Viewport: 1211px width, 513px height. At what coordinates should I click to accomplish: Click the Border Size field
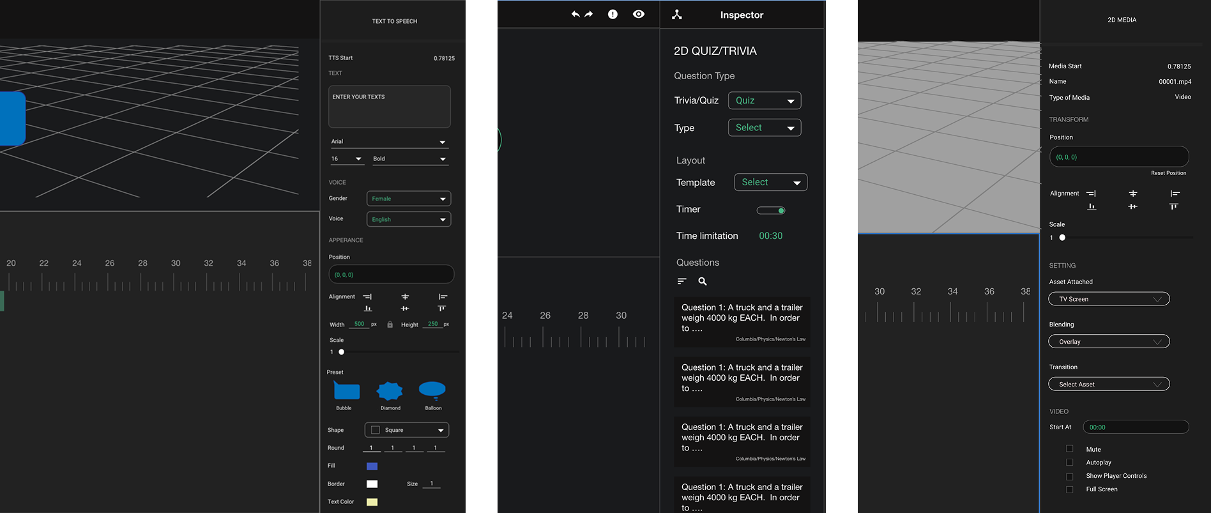click(432, 484)
